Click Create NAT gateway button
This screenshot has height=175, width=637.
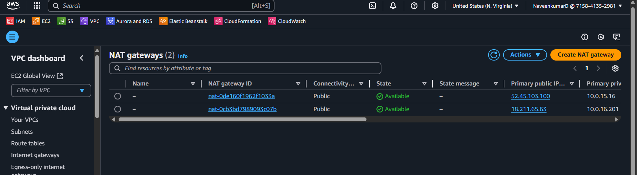click(x=586, y=55)
